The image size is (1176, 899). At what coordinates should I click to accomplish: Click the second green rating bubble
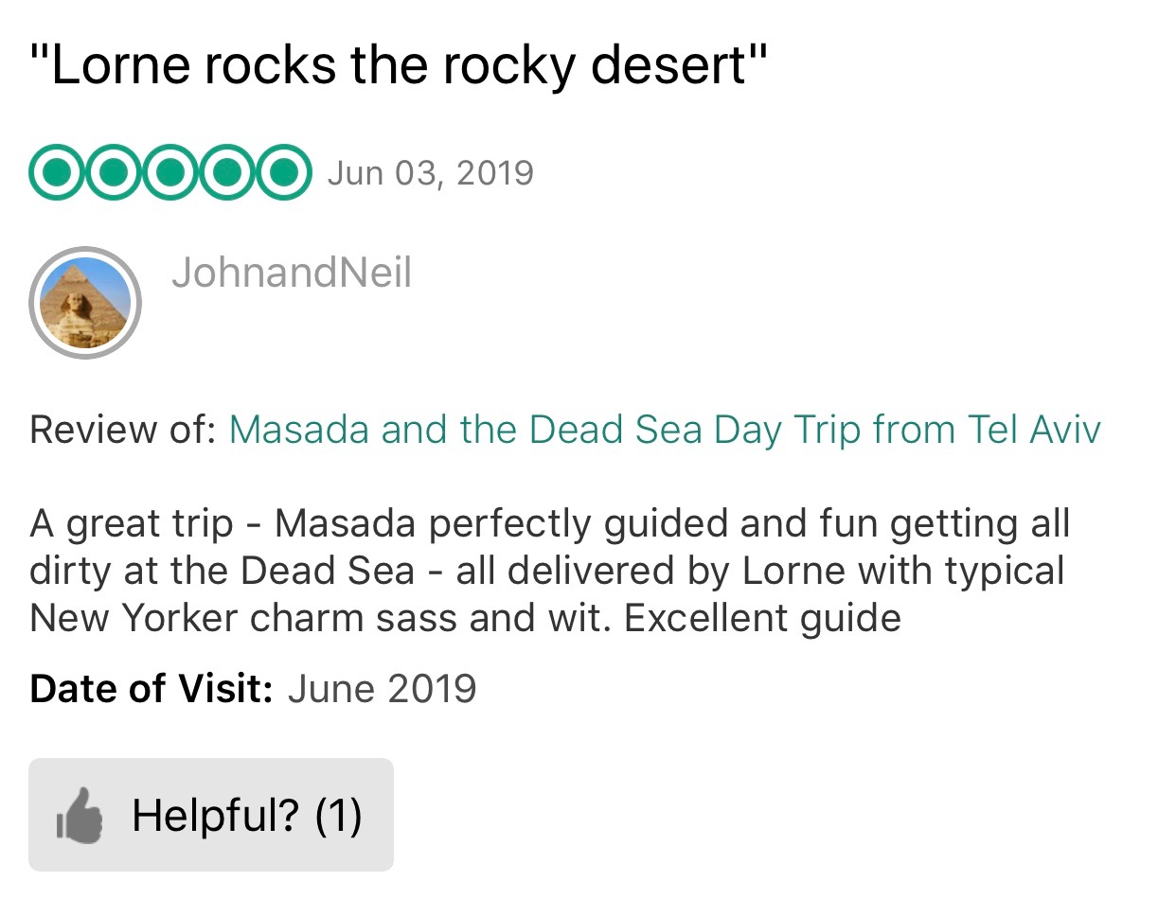pyautogui.click(x=114, y=172)
